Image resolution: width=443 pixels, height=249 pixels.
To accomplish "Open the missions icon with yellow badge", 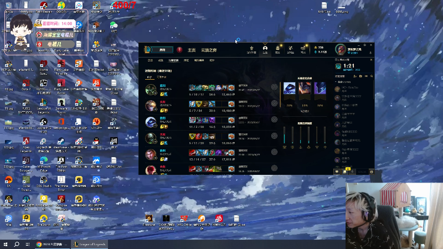I will 345,172.
